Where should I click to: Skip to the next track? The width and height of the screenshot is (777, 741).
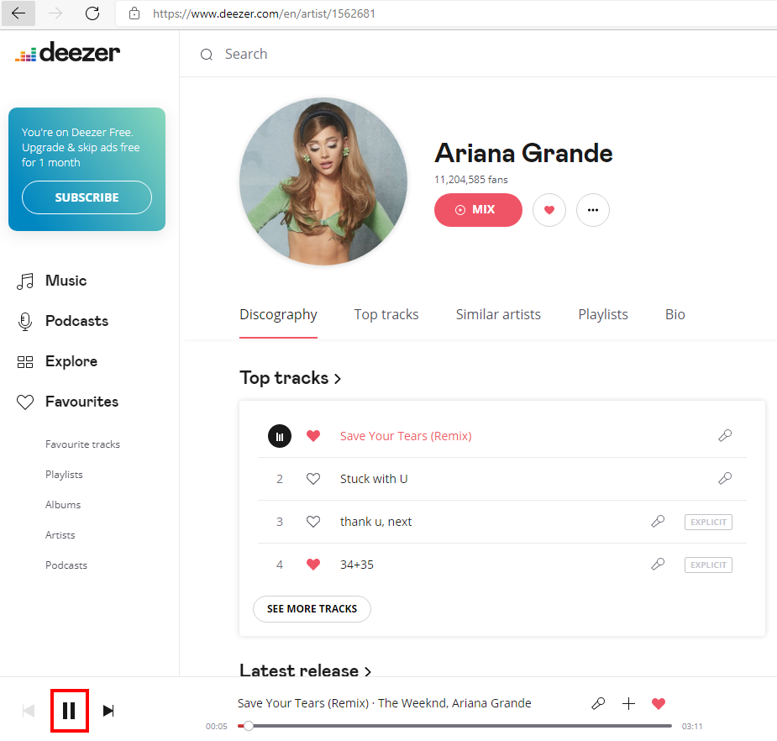coord(108,710)
